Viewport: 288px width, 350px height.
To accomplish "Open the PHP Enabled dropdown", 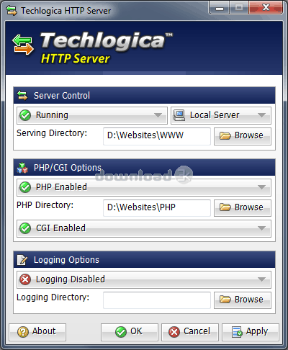I will pyautogui.click(x=144, y=187).
